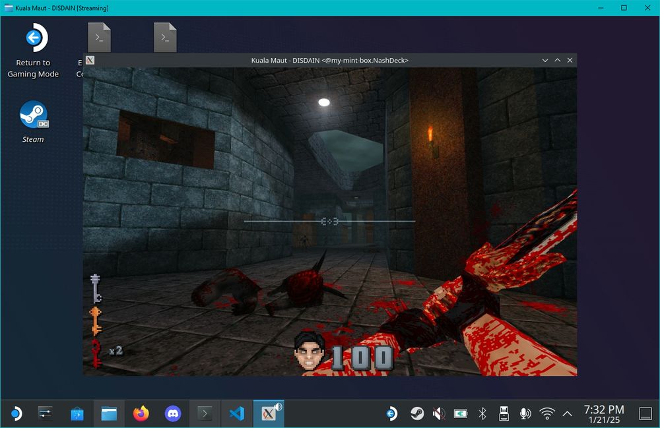Expand hidden system tray icons
The height and width of the screenshot is (428, 660).
coord(568,413)
